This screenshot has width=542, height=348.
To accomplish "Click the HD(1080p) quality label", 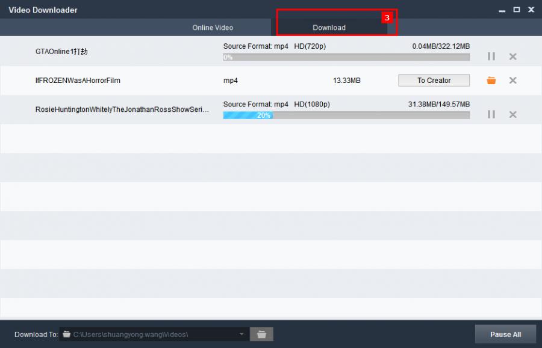I will click(312, 104).
